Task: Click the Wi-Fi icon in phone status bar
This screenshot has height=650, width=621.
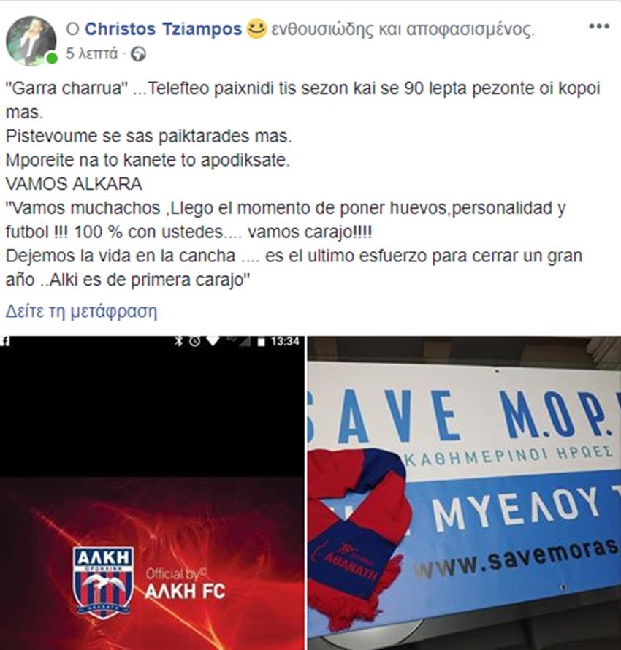Action: (x=213, y=341)
